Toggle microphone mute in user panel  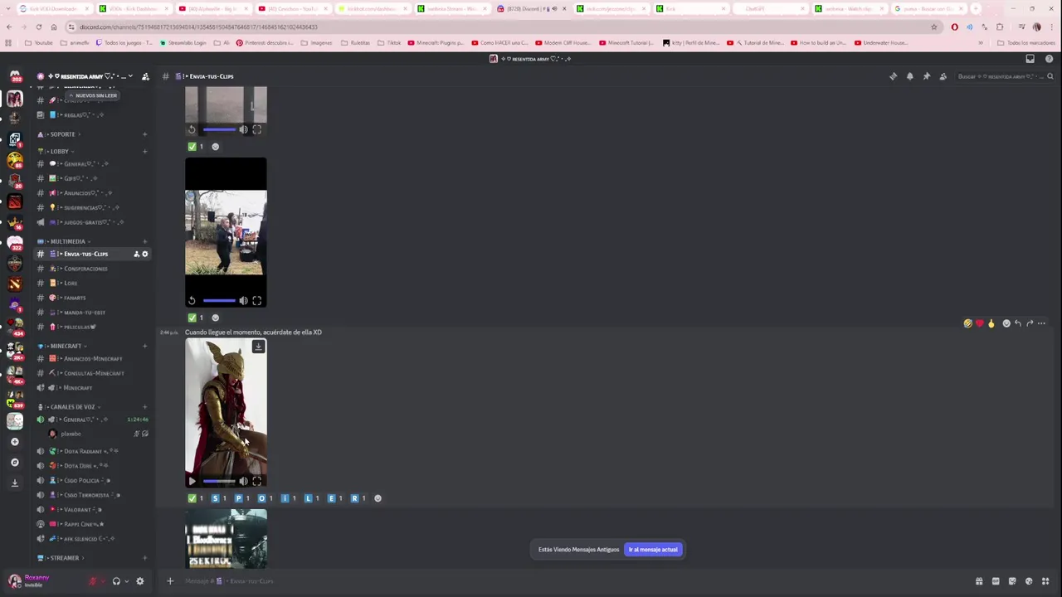tap(93, 581)
